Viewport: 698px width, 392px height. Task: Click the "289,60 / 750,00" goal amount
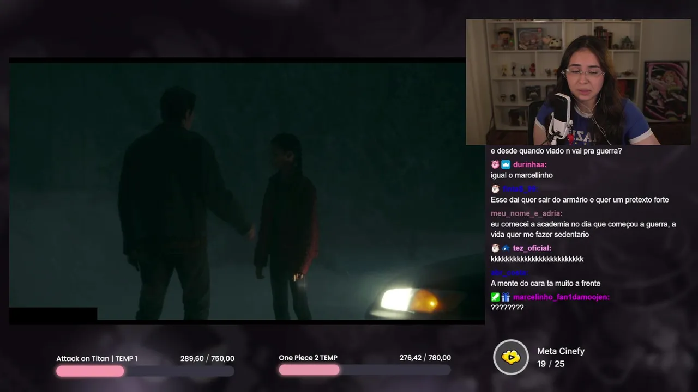pyautogui.click(x=207, y=358)
